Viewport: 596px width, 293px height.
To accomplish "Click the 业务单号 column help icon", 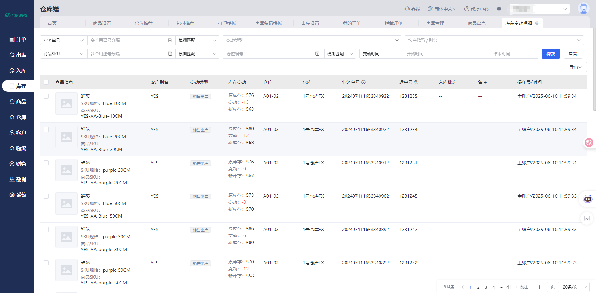I will pos(363,82).
